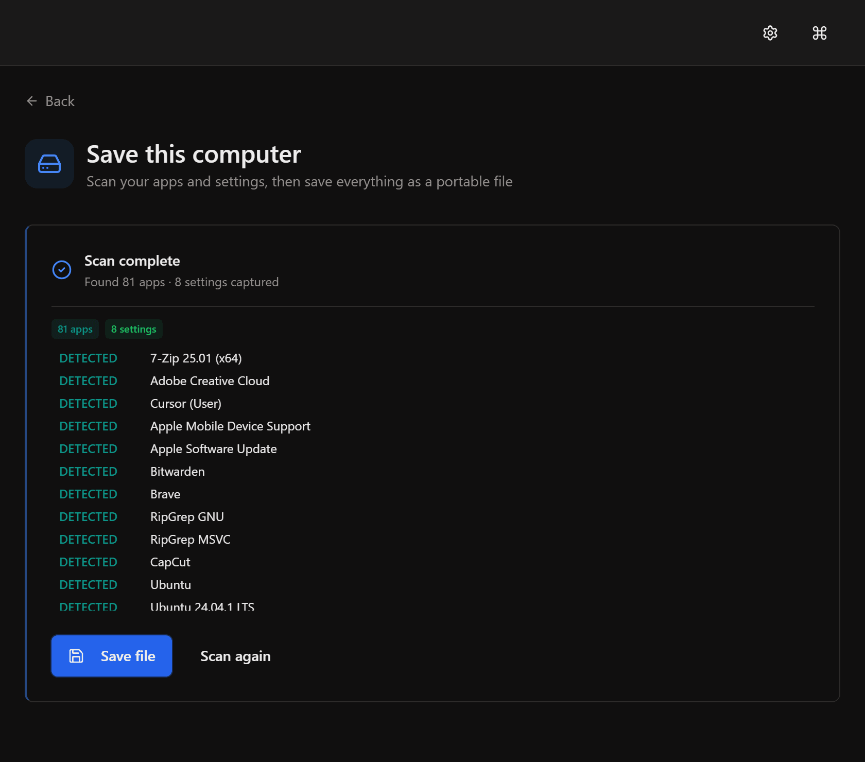Click the DETECTED label next to Ubuntu
This screenshot has width=865, height=762.
click(88, 585)
